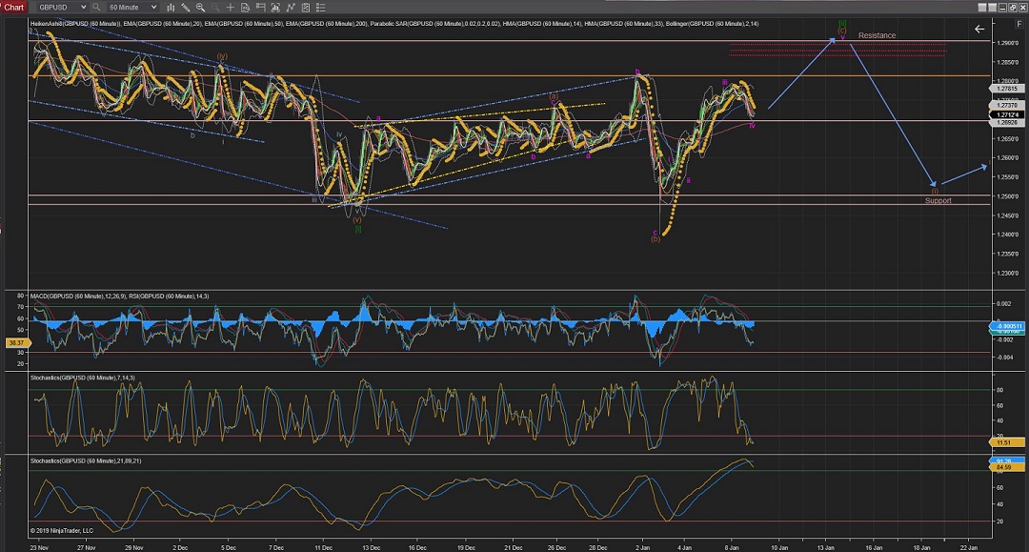Click the current price marker 1.27124
1029x552 pixels.
coord(1007,114)
